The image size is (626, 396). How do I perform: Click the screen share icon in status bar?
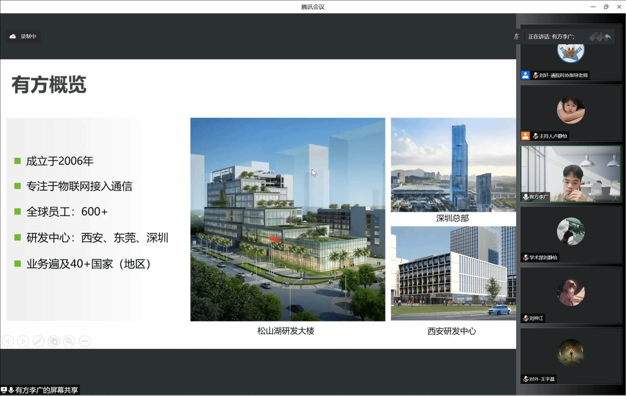tap(4, 390)
